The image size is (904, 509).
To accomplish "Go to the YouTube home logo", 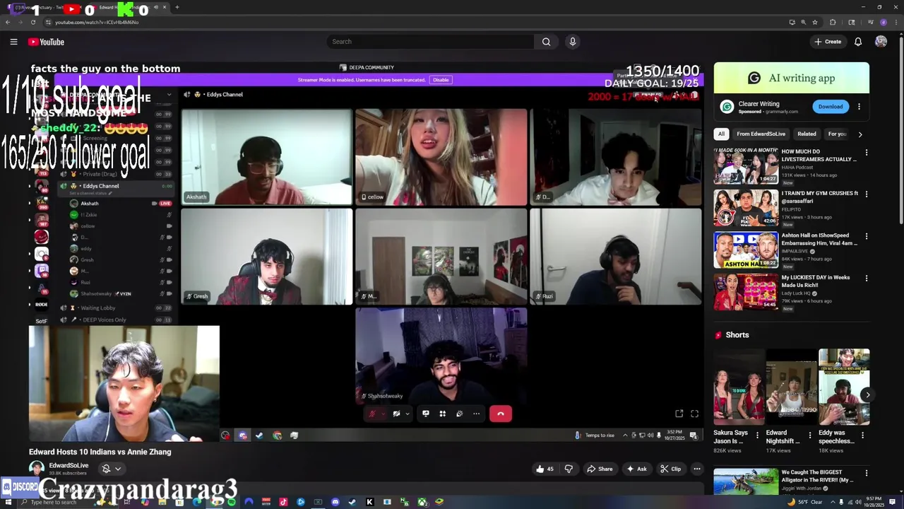I will 46,42.
